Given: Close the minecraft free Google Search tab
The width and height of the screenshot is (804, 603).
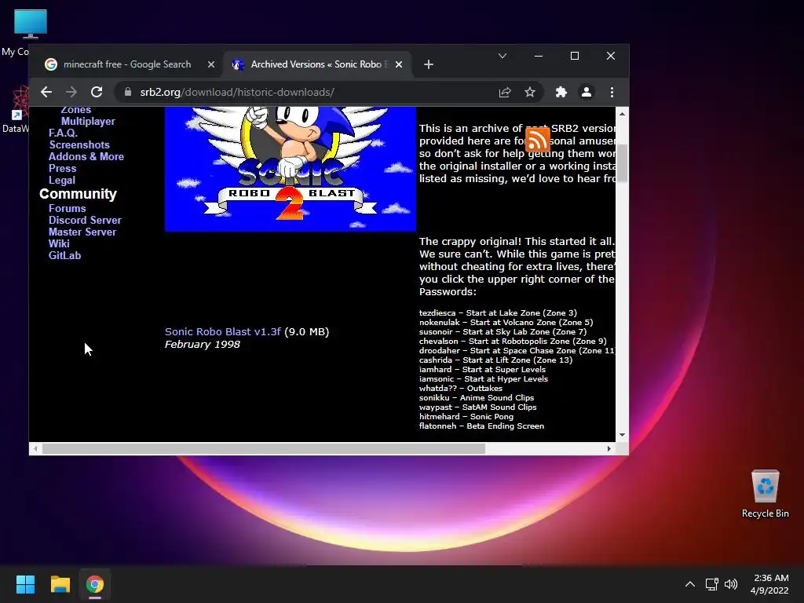Looking at the screenshot, I should (210, 64).
